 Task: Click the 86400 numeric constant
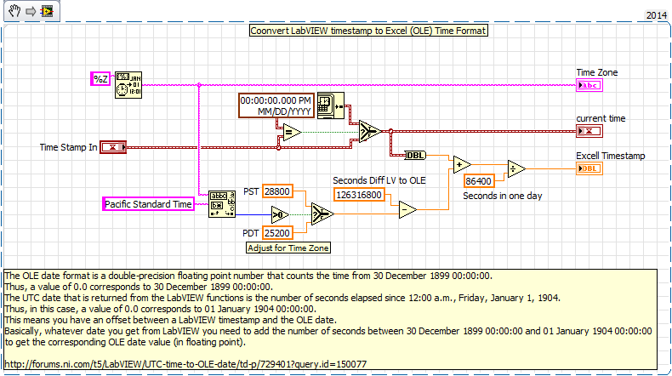pos(479,181)
